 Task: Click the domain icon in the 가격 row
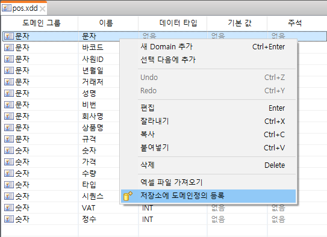coord(9,162)
